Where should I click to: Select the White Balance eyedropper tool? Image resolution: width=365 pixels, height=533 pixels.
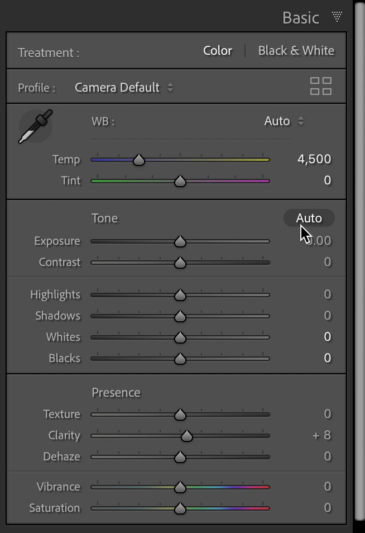36,126
